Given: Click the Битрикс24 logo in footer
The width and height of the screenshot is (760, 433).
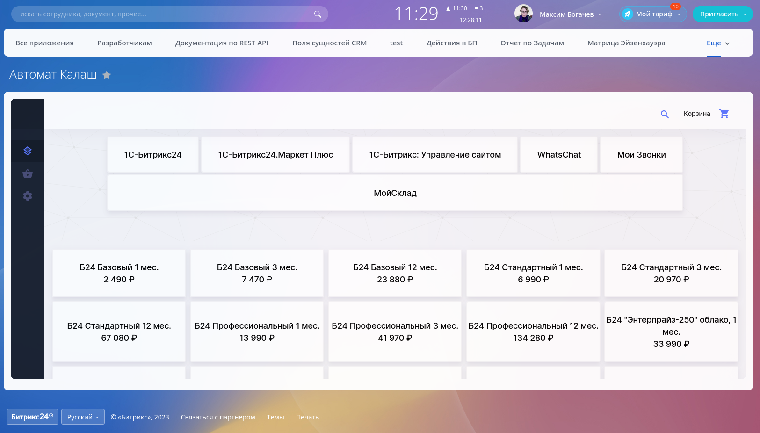Looking at the screenshot, I should (32, 417).
